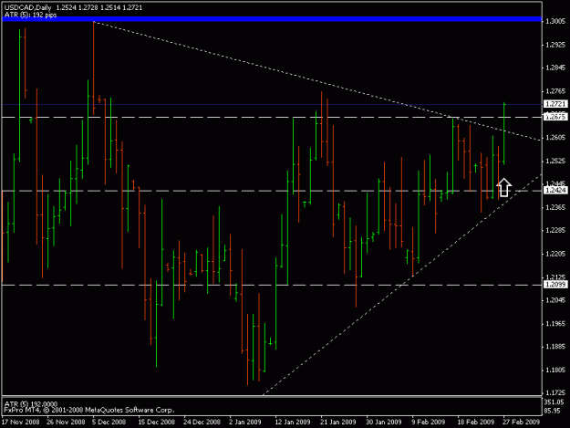Select the 1.1965 price axis label
The image size is (570, 428).
555,324
